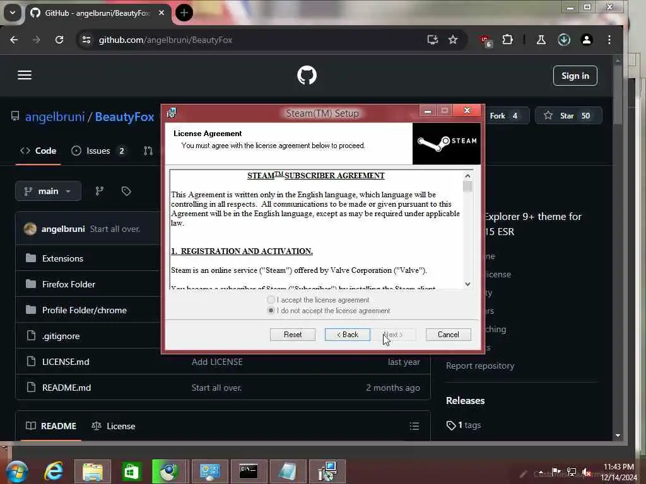Open the .gitignore file
This screenshot has width=646, height=484.
click(61, 337)
